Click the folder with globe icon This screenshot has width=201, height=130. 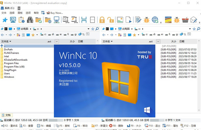click(48, 20)
